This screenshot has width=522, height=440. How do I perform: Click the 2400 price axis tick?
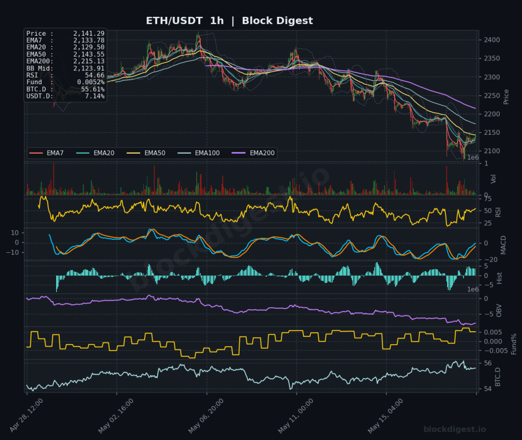[492, 40]
